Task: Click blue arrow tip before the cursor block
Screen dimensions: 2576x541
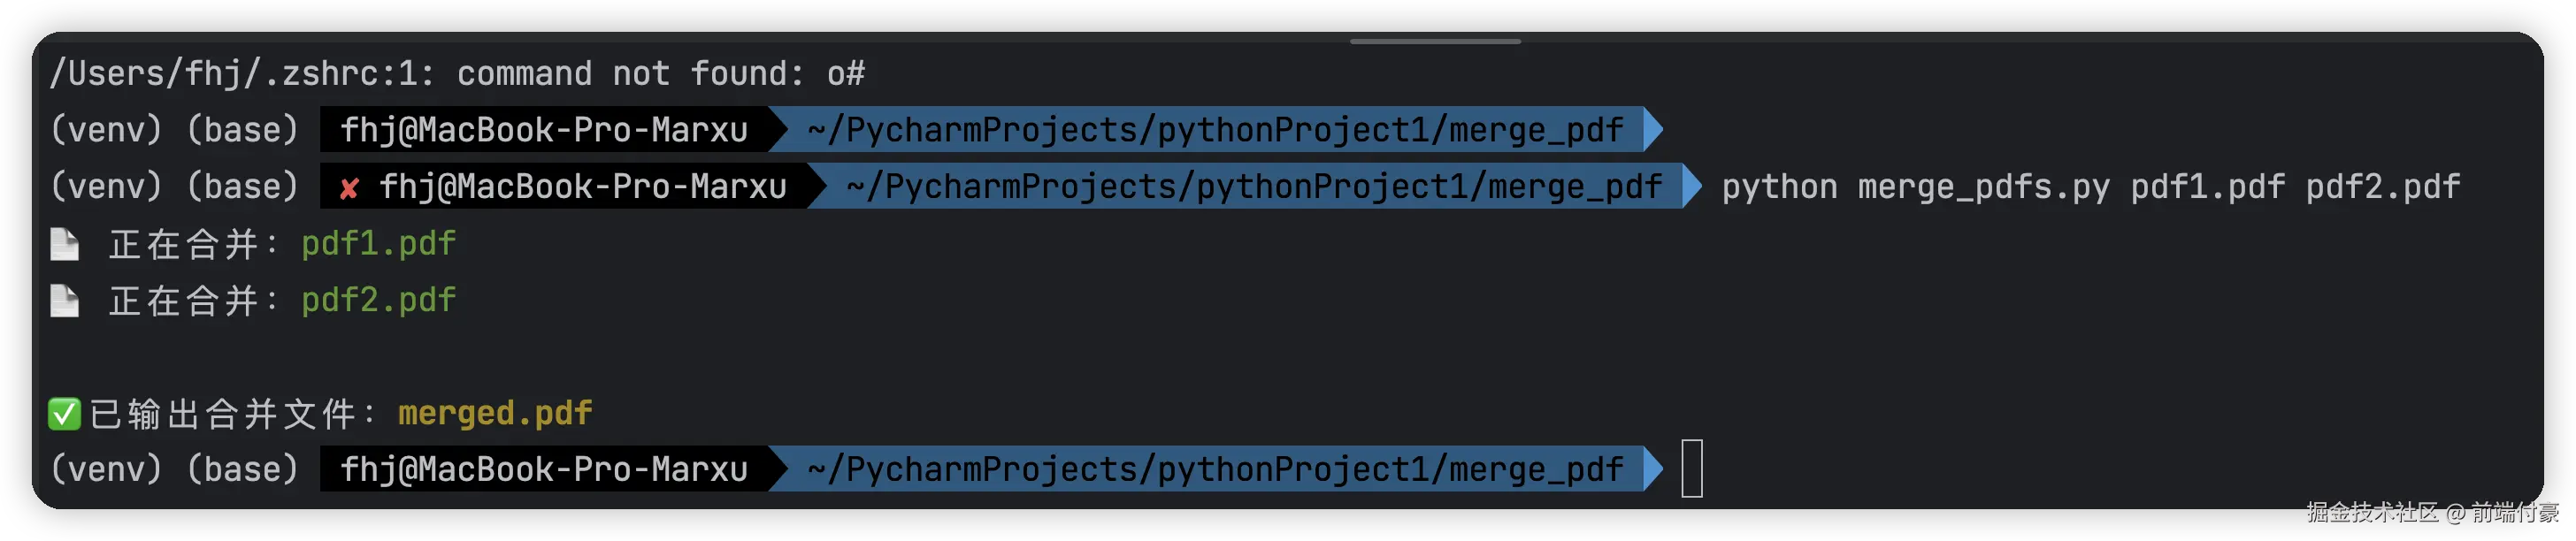Action: point(1654,469)
